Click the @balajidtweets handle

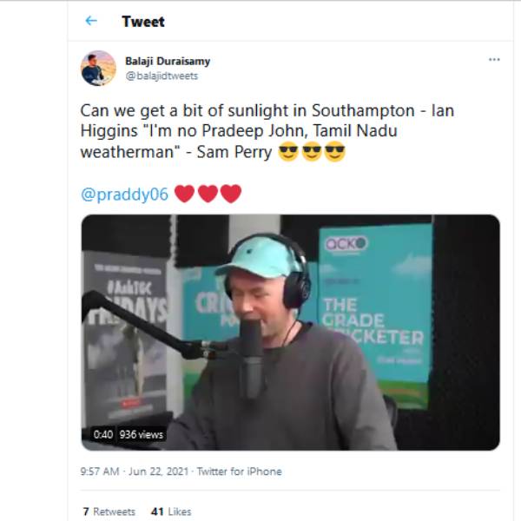[162, 76]
